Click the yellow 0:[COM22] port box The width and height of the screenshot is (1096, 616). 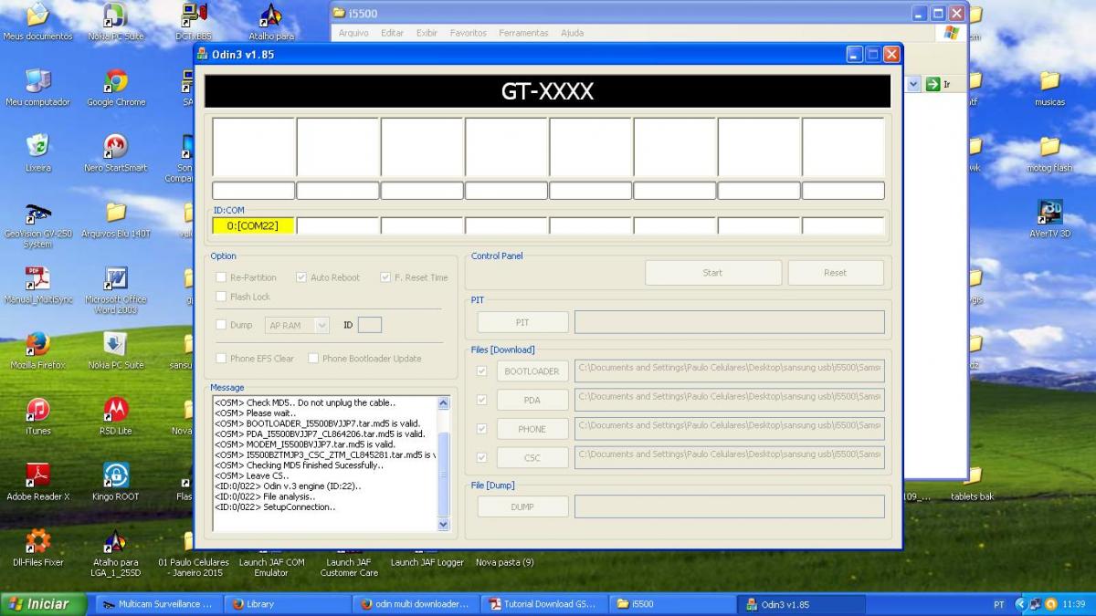tap(253, 225)
